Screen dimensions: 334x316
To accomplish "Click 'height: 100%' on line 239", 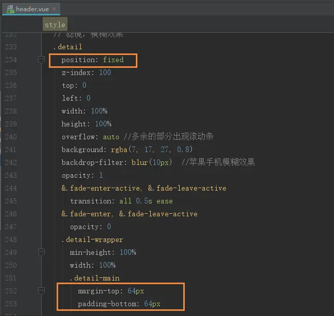I will pos(86,124).
